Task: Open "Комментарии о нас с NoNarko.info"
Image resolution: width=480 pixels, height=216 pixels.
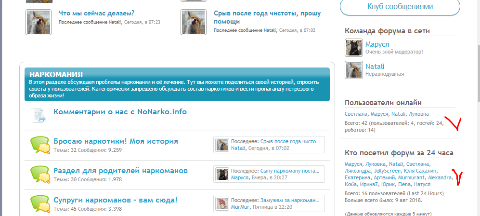Action: [120, 111]
